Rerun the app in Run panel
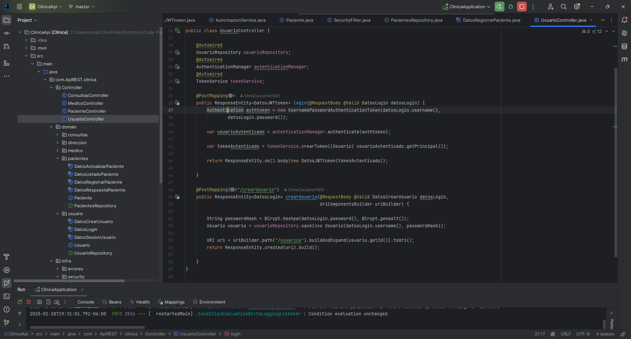631x339 pixels. coord(20,302)
